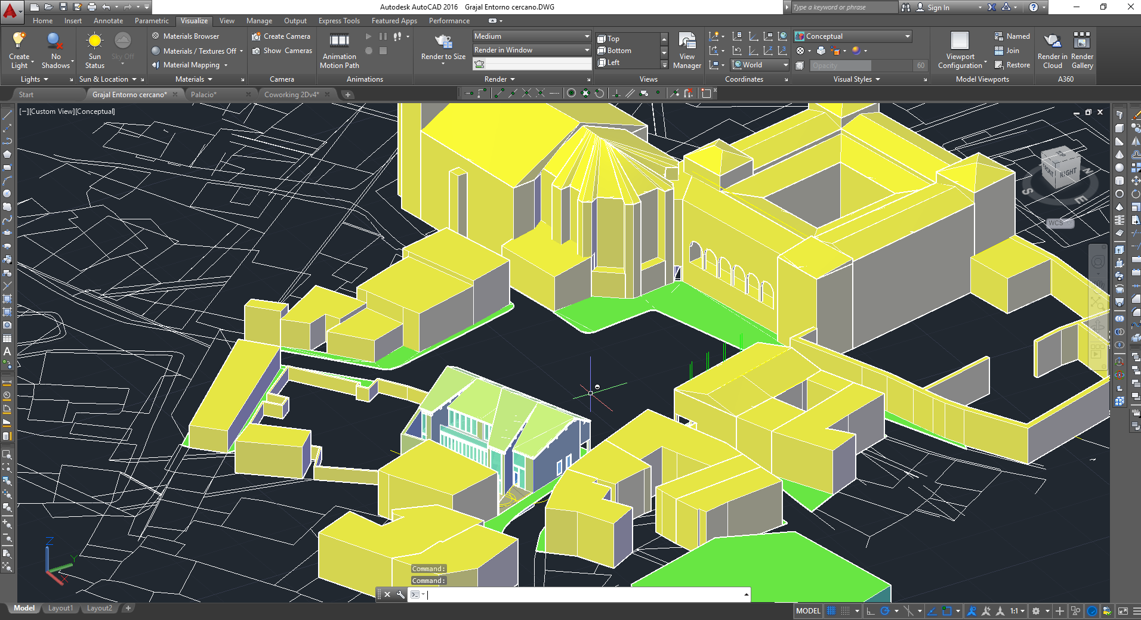Toggle Show Cameras visibility
Image resolution: width=1141 pixels, height=620 pixels.
pyautogui.click(x=282, y=51)
